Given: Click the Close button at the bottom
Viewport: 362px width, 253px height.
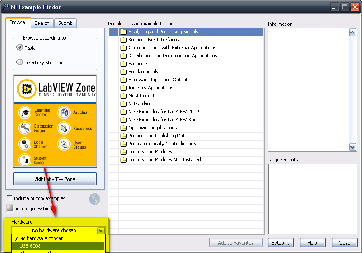Looking at the screenshot, I should (344, 243).
